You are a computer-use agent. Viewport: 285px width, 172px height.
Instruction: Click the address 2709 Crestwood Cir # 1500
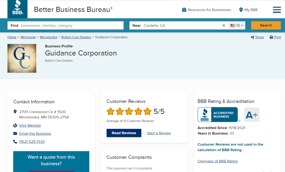[42, 112]
